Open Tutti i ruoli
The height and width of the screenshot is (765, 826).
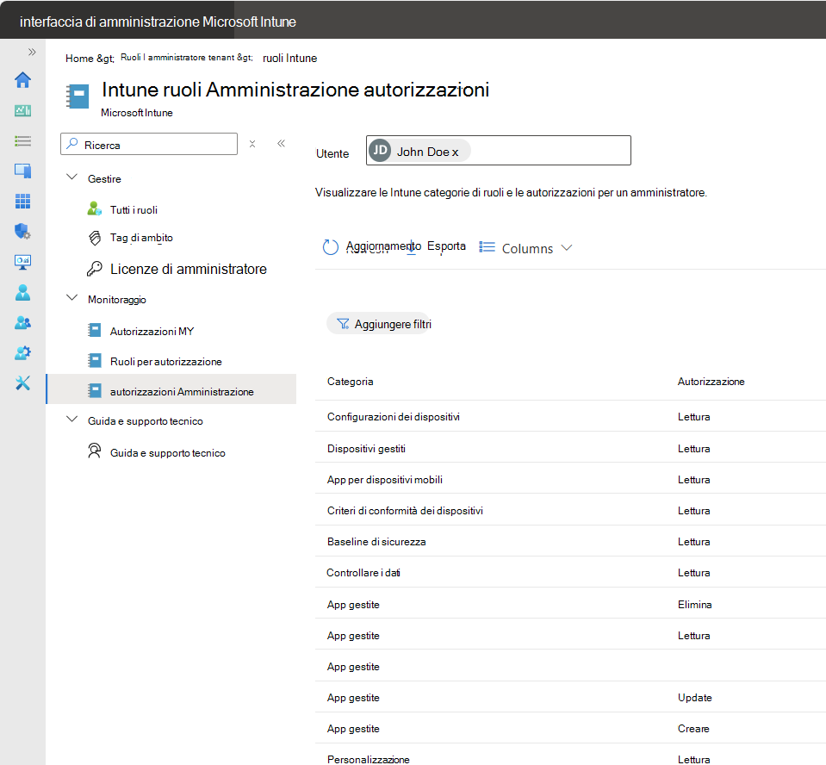point(134,209)
